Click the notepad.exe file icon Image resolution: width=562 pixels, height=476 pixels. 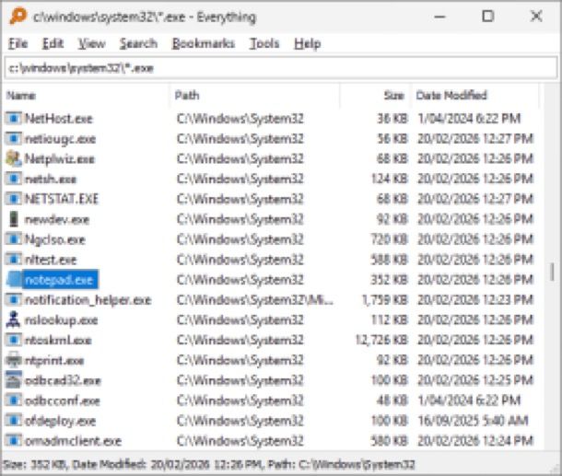[14, 279]
